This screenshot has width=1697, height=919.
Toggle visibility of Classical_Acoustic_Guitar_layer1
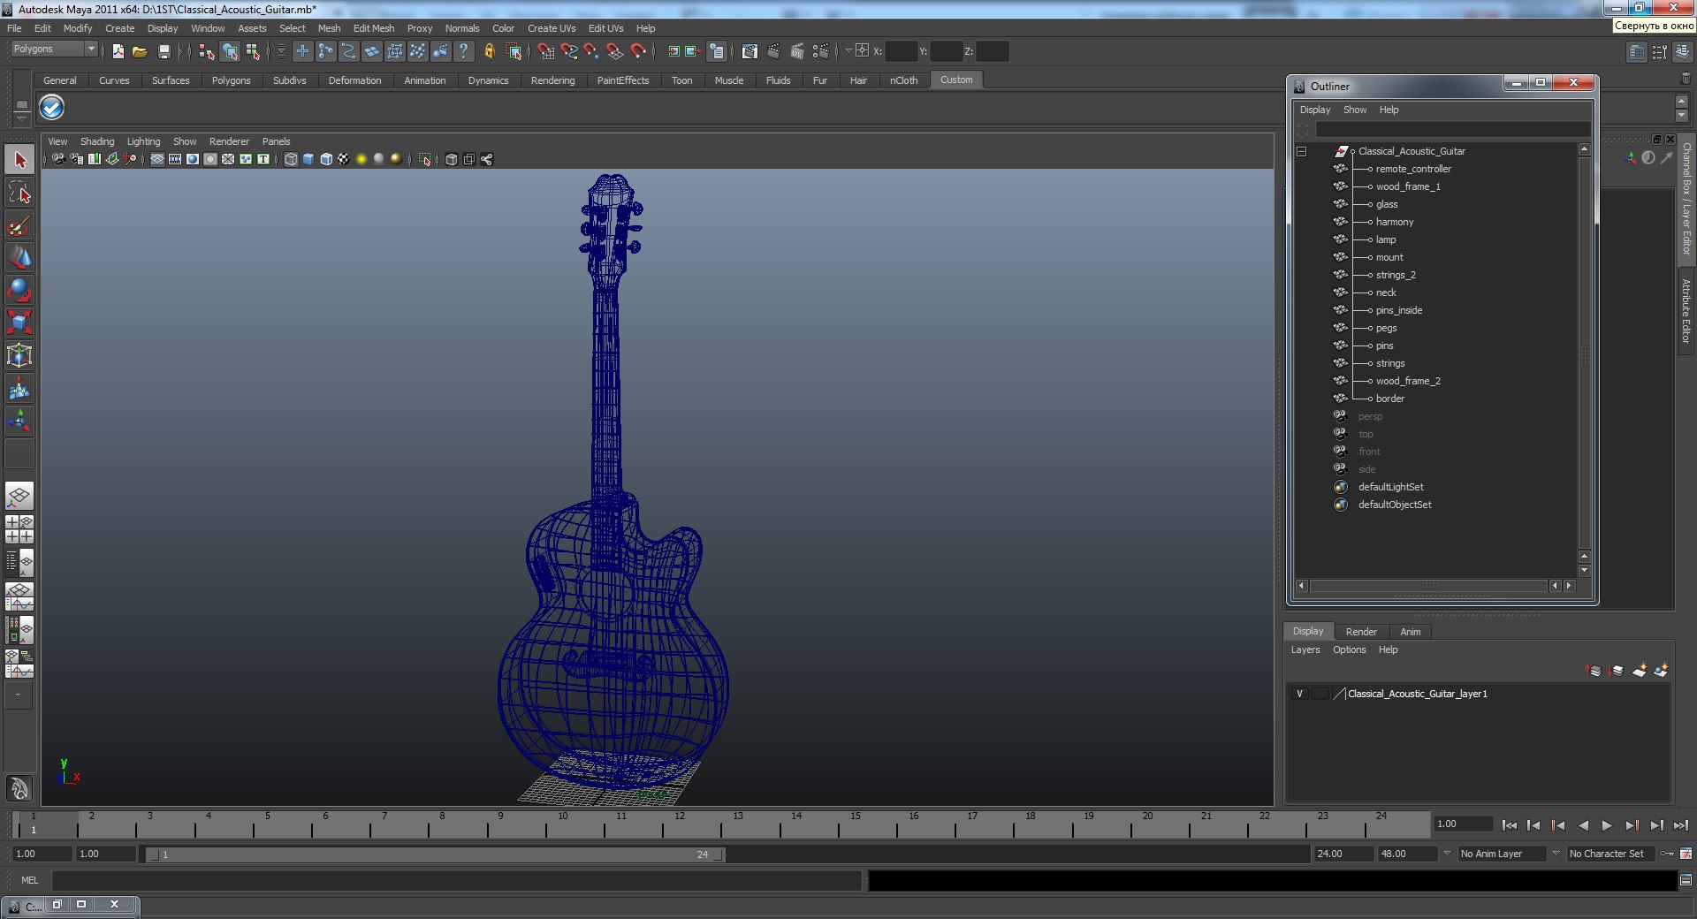[x=1299, y=694]
